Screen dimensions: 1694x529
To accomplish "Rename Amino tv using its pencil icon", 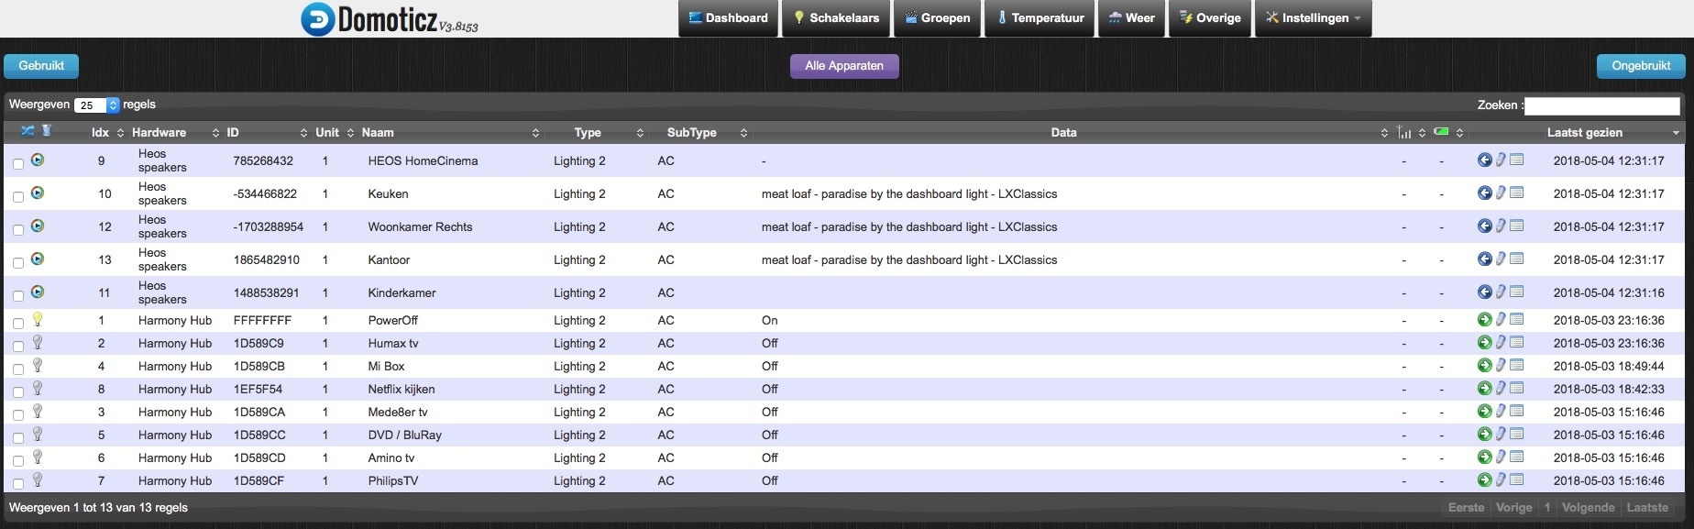I will (x=1501, y=457).
